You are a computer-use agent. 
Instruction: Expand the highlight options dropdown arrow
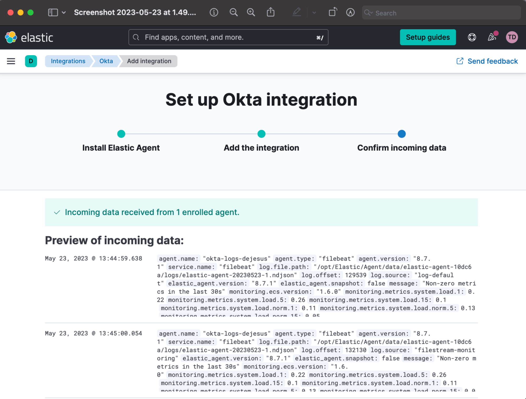314,12
